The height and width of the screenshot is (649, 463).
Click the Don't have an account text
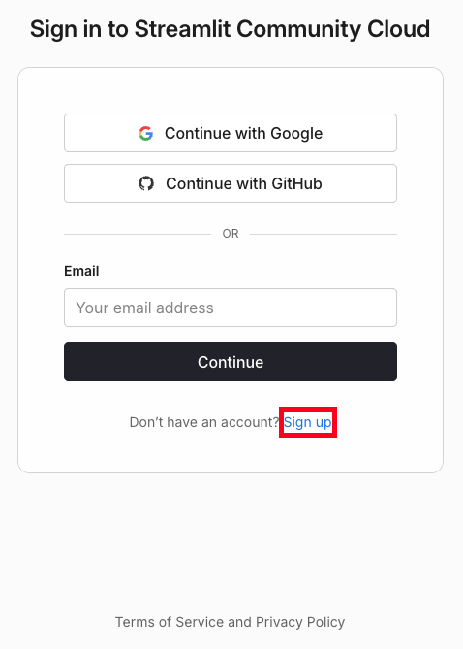click(x=204, y=422)
